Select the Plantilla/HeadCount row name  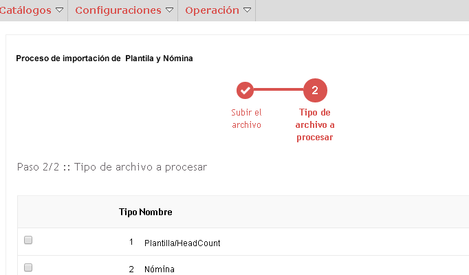pos(182,243)
